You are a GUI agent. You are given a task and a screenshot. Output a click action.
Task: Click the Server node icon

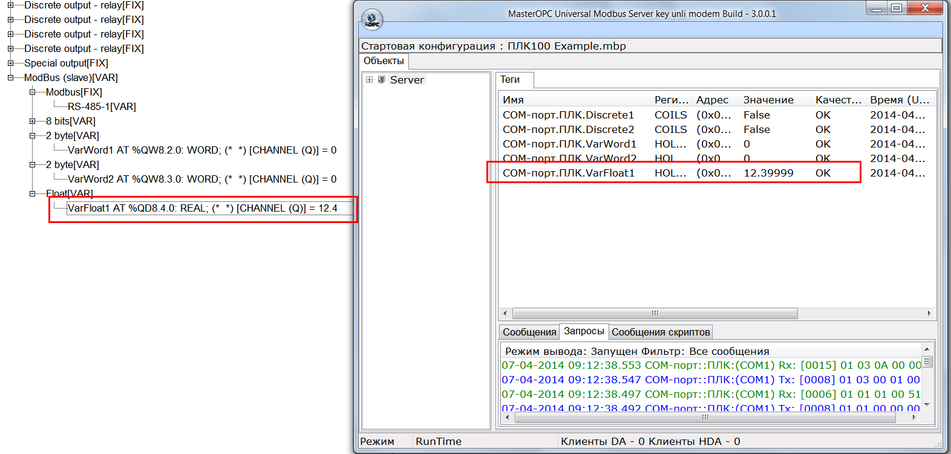point(382,80)
